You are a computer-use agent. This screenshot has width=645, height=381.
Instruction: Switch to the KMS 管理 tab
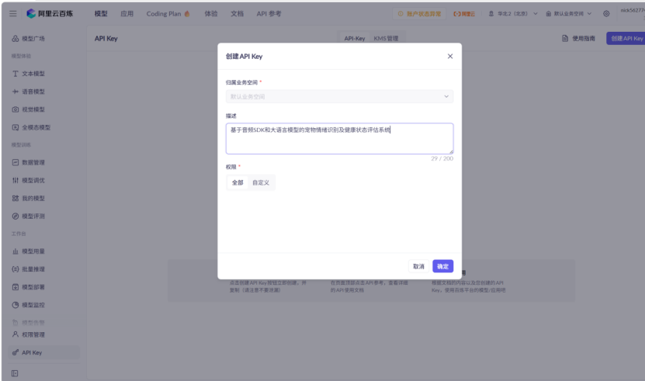[386, 38]
